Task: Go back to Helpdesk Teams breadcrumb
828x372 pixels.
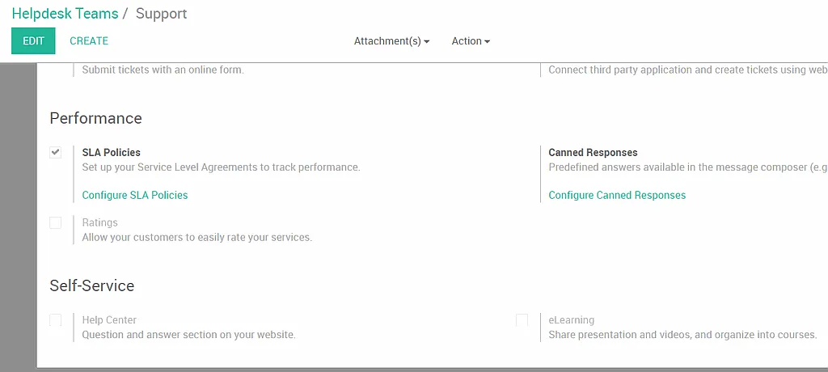Action: (65, 14)
